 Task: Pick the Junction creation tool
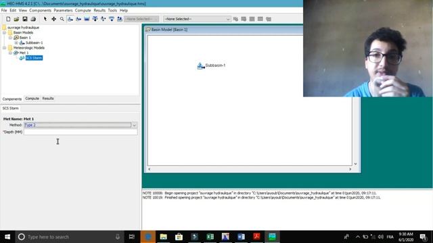point(95,19)
